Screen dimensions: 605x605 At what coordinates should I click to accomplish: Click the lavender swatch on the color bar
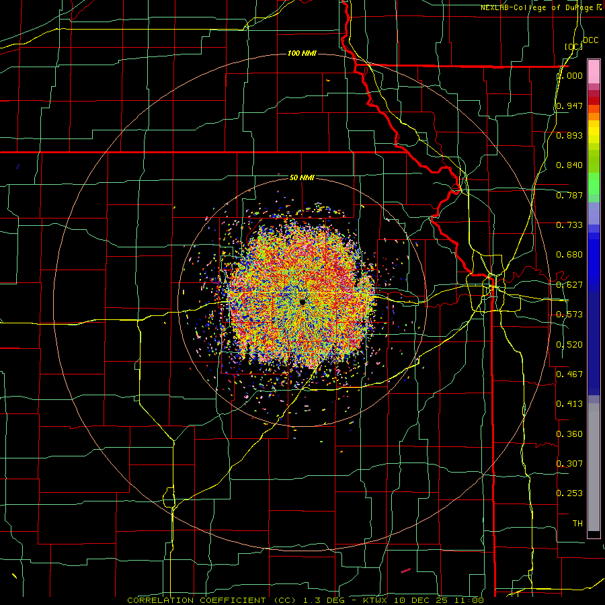point(594,213)
